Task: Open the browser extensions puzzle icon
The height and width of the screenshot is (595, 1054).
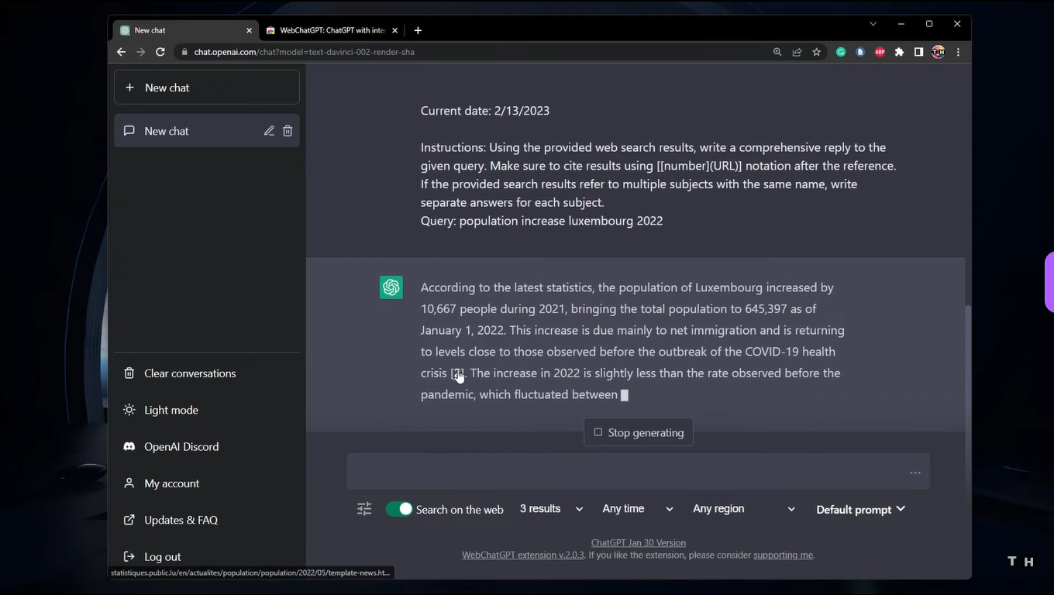Action: (x=899, y=52)
